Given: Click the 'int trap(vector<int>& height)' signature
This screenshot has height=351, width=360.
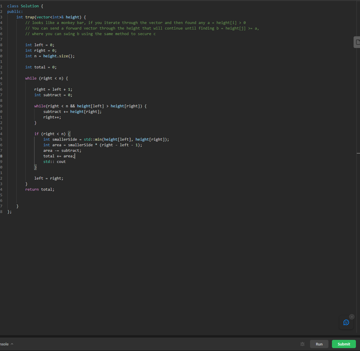Looking at the screenshot, I should tap(51, 17).
